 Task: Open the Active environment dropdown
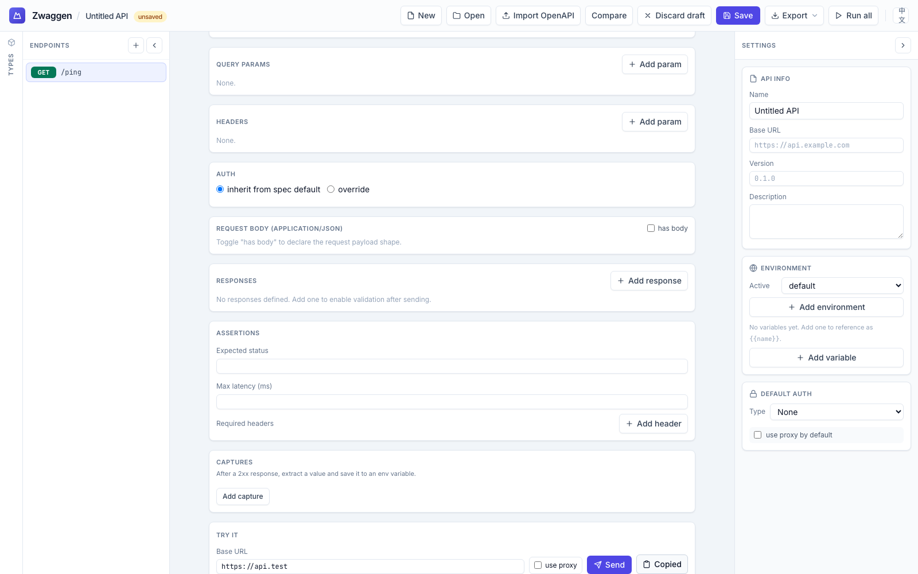tap(842, 285)
